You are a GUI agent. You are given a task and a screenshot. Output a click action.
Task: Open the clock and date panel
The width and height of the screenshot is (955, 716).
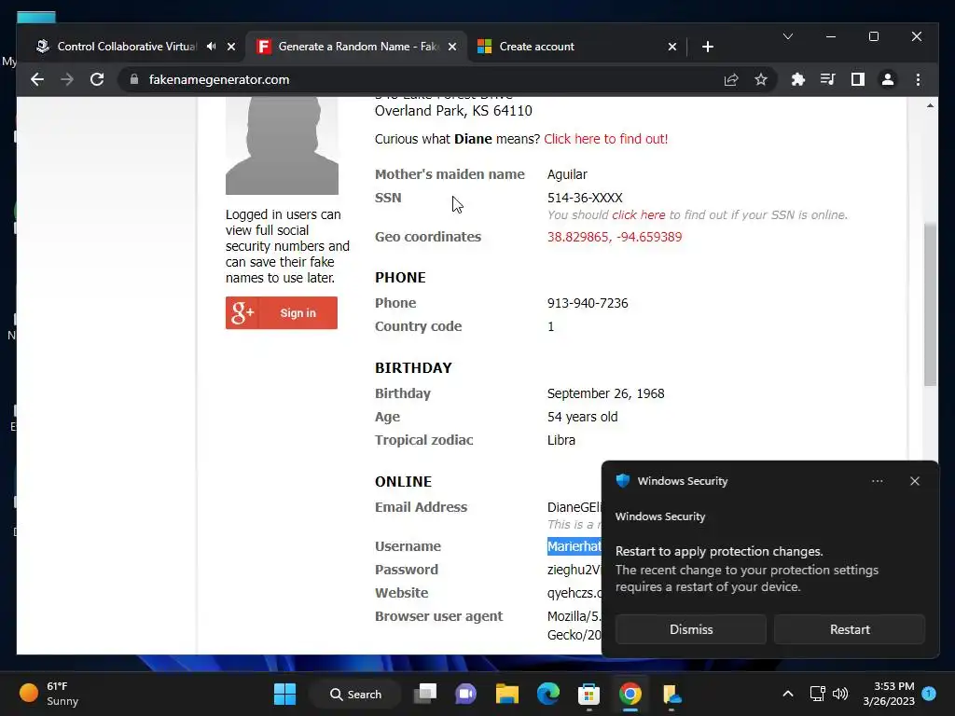(x=889, y=694)
